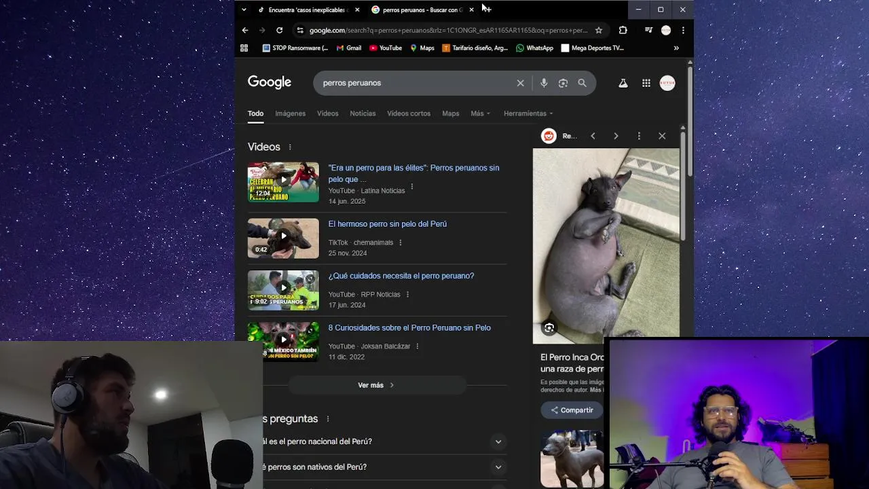
Task: Open options for the Latina Noticias result
Action: (412, 186)
